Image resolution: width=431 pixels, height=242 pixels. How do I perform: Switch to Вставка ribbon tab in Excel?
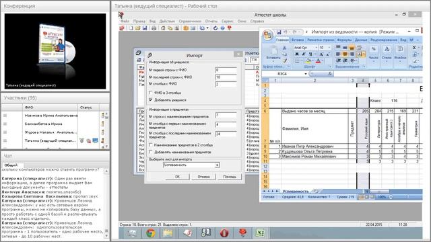(298, 40)
